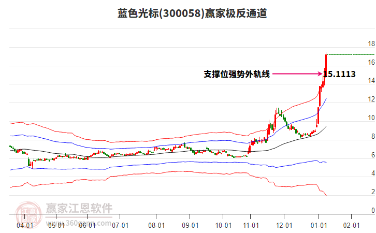Click the 10 price axis label
This screenshot has width=376, height=233.
click(x=371, y=118)
